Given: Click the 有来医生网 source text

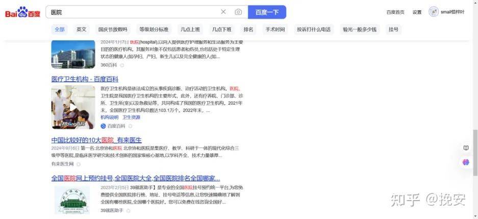Looking at the screenshot, I should 63,164.
